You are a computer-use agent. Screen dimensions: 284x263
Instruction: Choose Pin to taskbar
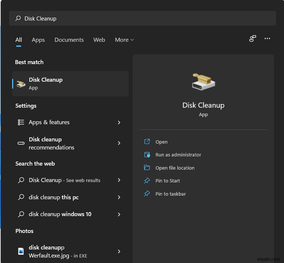pyautogui.click(x=171, y=194)
